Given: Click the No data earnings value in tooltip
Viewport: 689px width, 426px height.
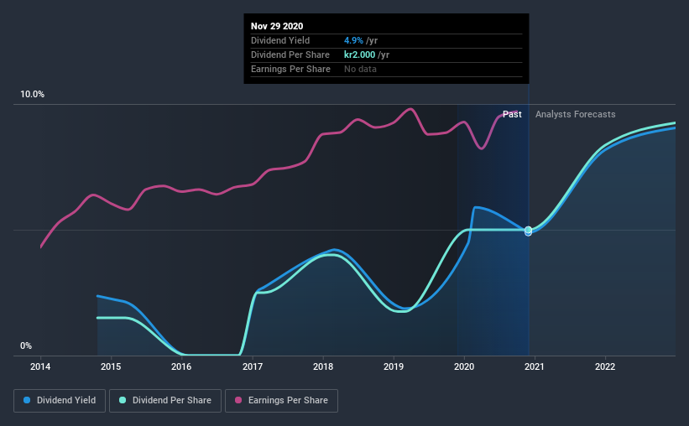Looking at the screenshot, I should point(360,69).
